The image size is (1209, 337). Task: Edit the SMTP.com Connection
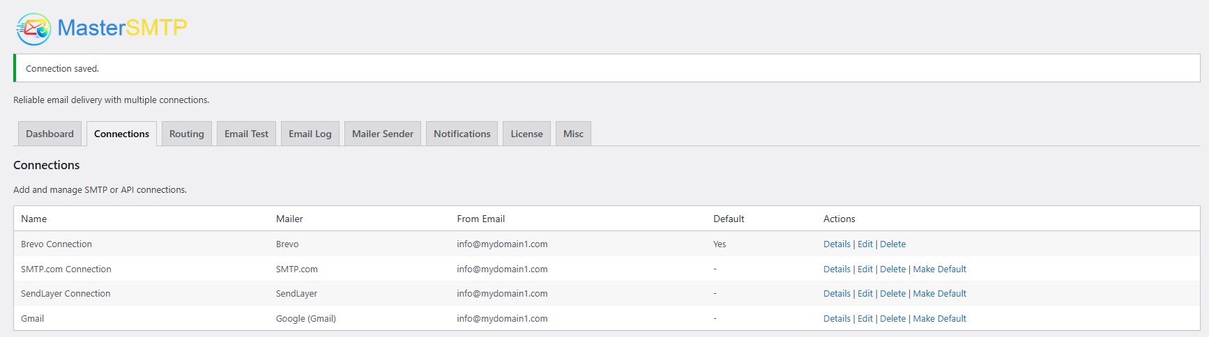coord(865,269)
